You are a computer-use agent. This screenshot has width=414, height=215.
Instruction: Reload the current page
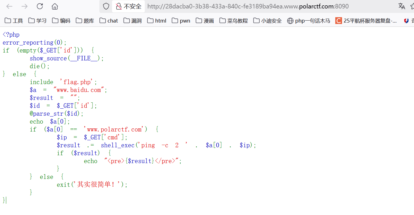point(40,6)
